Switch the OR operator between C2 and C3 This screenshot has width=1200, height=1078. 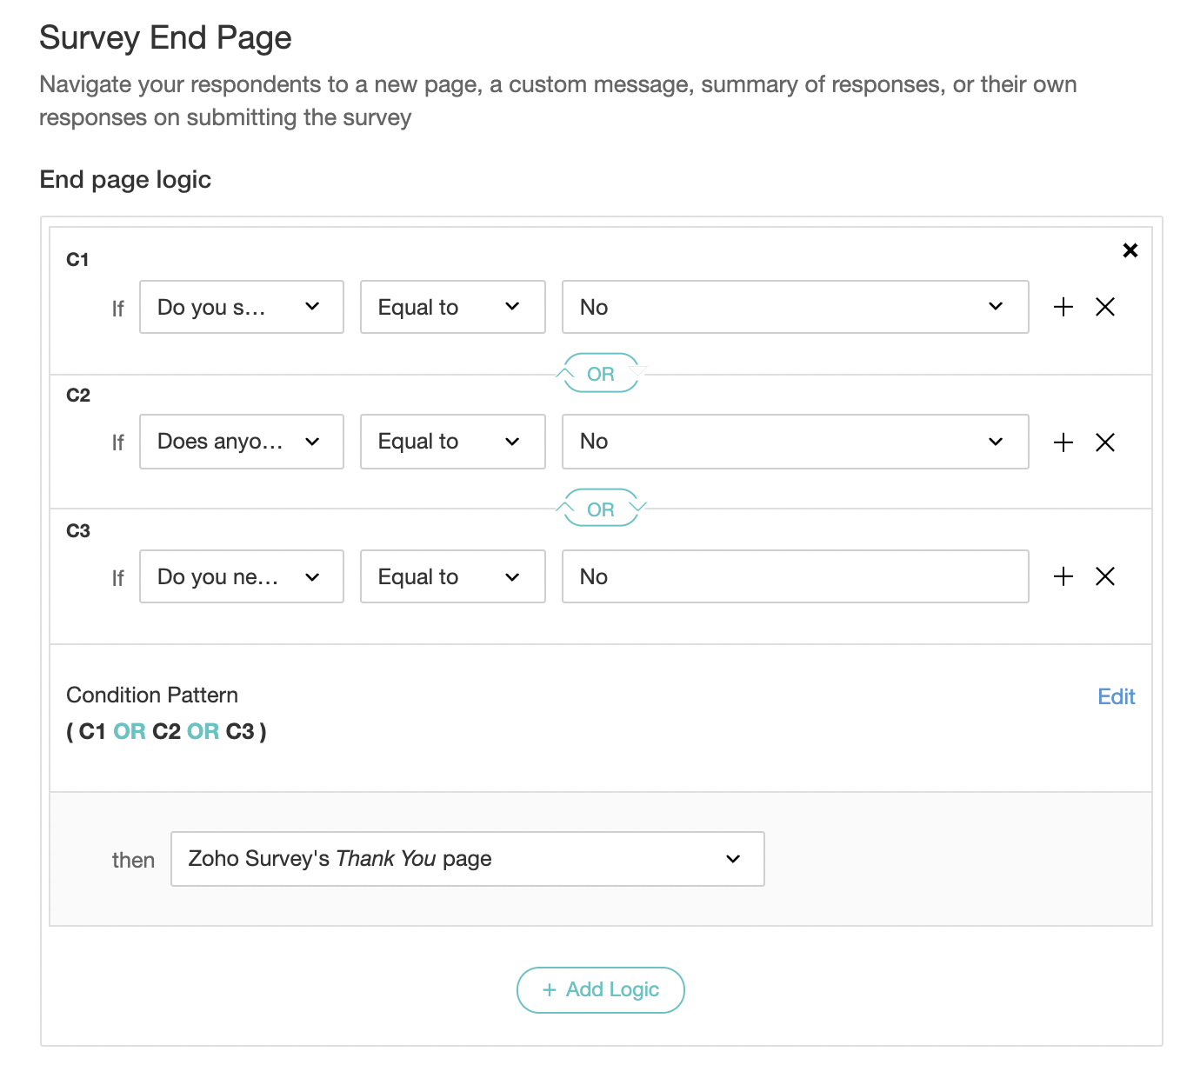(600, 509)
